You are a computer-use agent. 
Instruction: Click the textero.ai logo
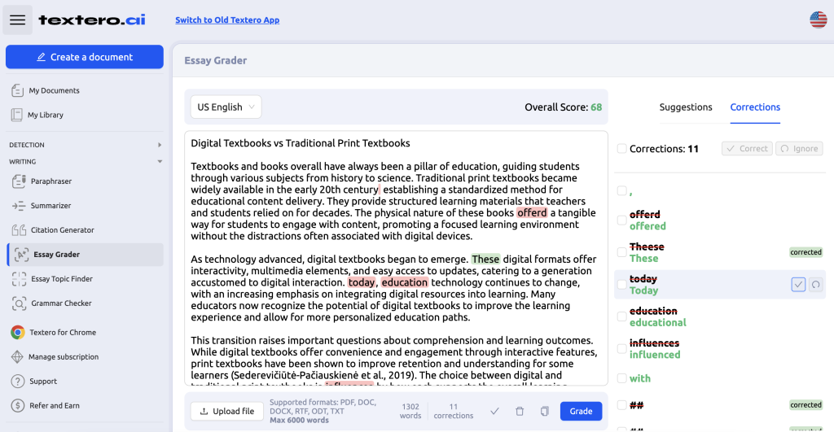pyautogui.click(x=91, y=20)
